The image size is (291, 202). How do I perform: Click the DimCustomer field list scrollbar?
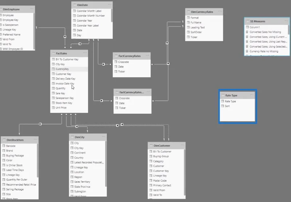tap(184, 172)
